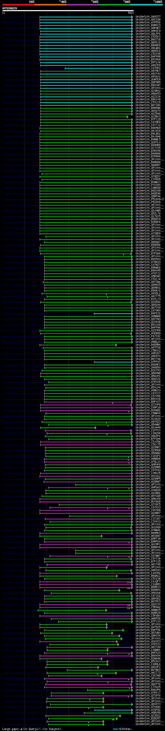This screenshot has height=731, width=165.
Task: Select hit label UniRef100_O48850
Action: [x=148, y=367]
